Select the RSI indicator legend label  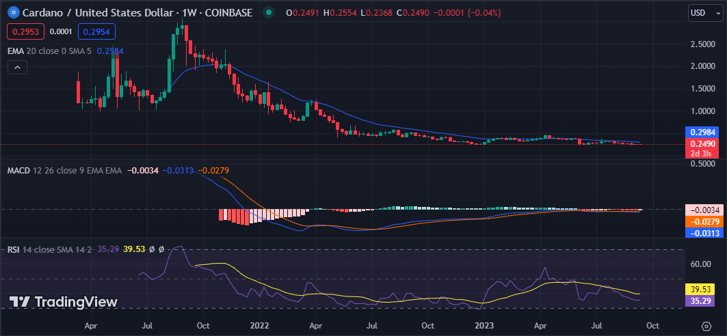click(x=13, y=250)
